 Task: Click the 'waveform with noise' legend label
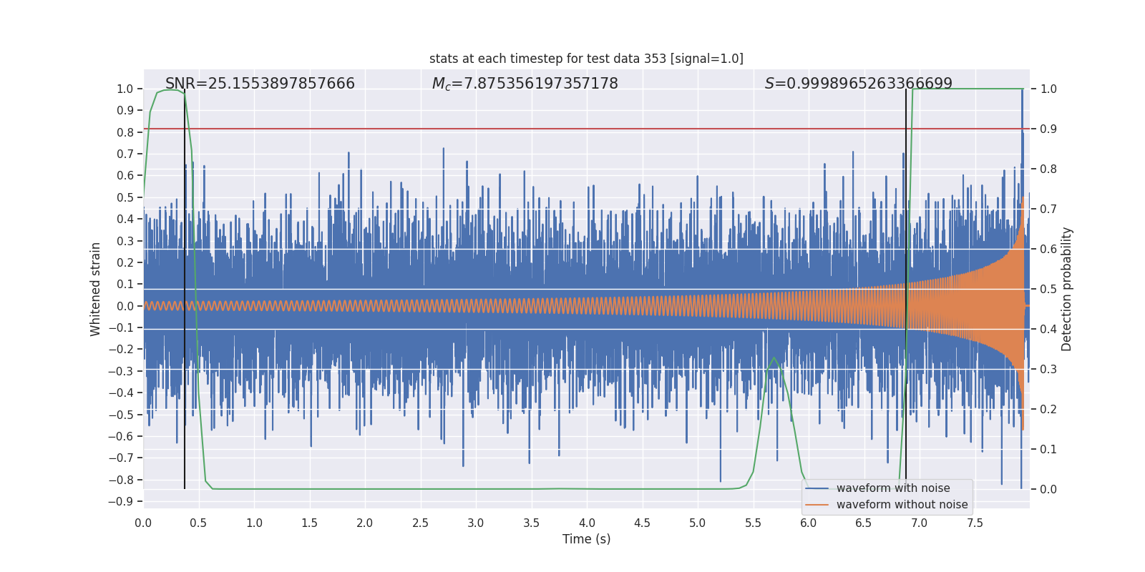893,488
